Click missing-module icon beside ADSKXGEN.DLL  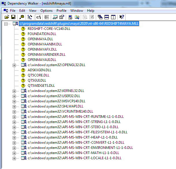[23, 70]
